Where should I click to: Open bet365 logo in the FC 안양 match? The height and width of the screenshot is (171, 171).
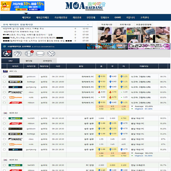(15, 165)
